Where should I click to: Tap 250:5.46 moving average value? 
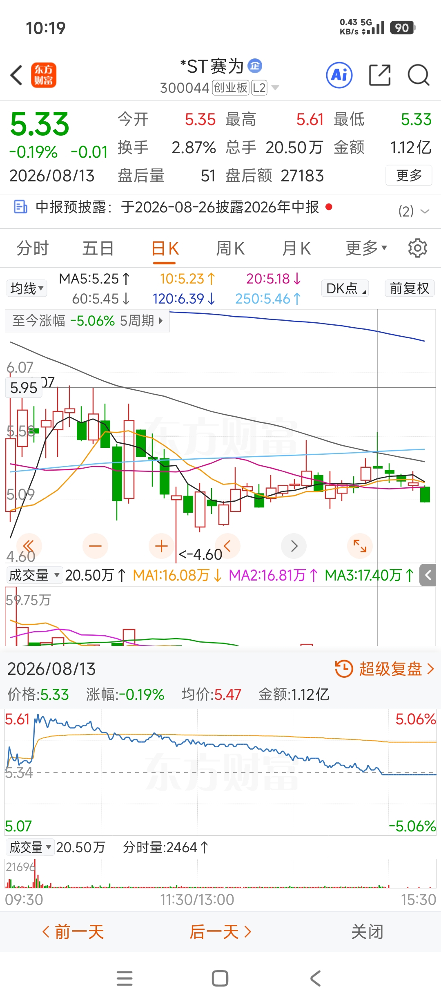coord(268,299)
